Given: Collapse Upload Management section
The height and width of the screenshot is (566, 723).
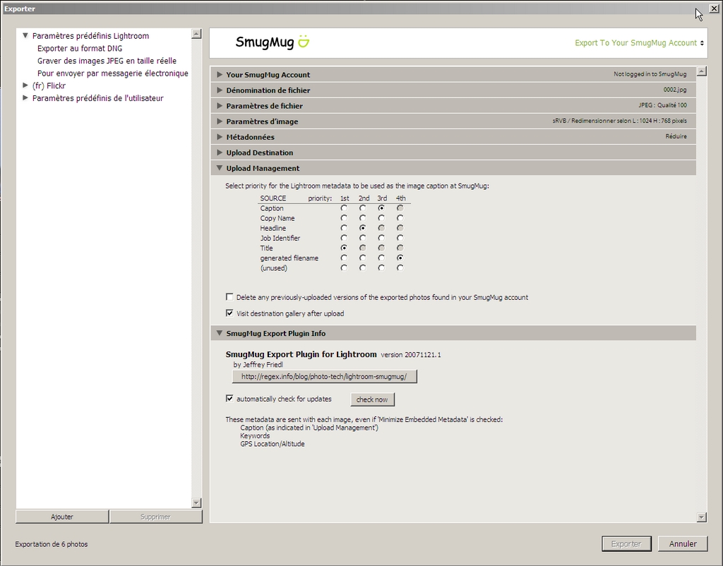Looking at the screenshot, I should 220,168.
